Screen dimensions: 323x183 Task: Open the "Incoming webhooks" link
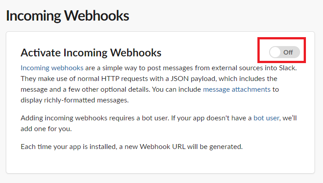[52, 68]
